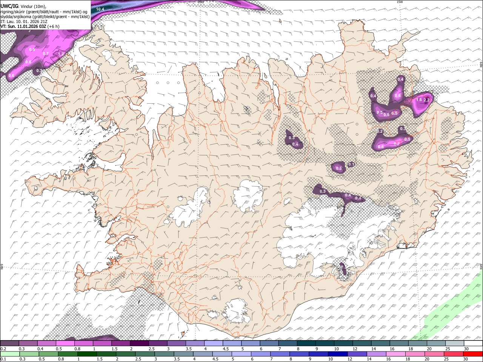
Task: Pick lavender upper-row swatch labeled 4
Action: coord(214,344)
